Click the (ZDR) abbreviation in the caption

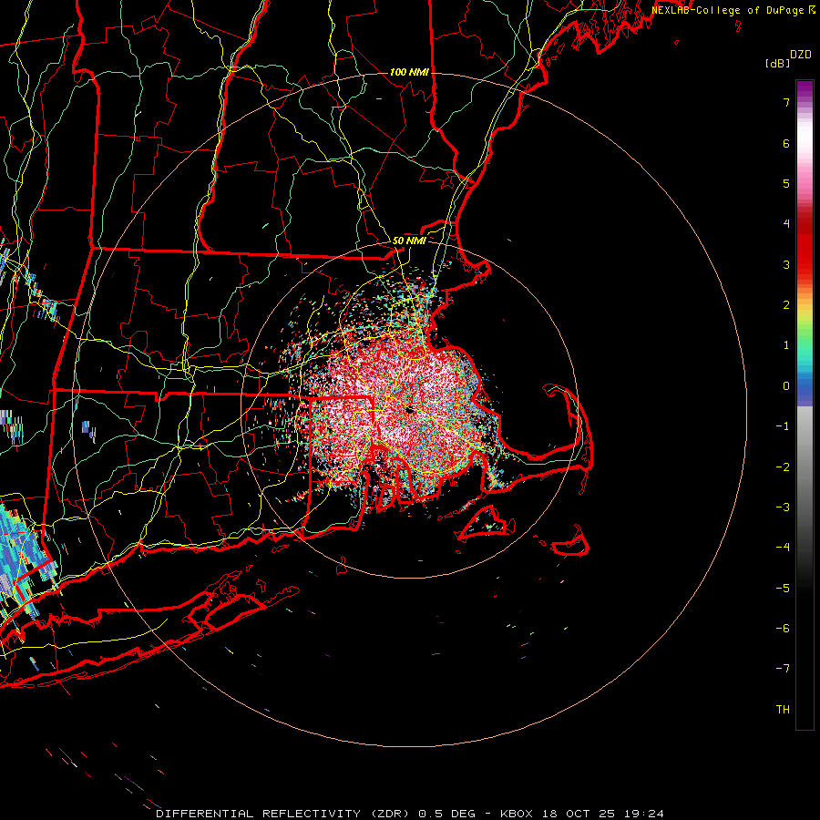click(390, 814)
